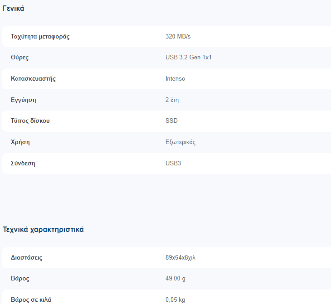Click the '49,00 g' weight value

(175, 279)
